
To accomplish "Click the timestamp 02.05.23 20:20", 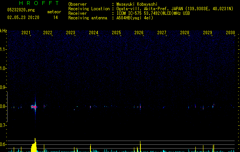I will (23, 17).
